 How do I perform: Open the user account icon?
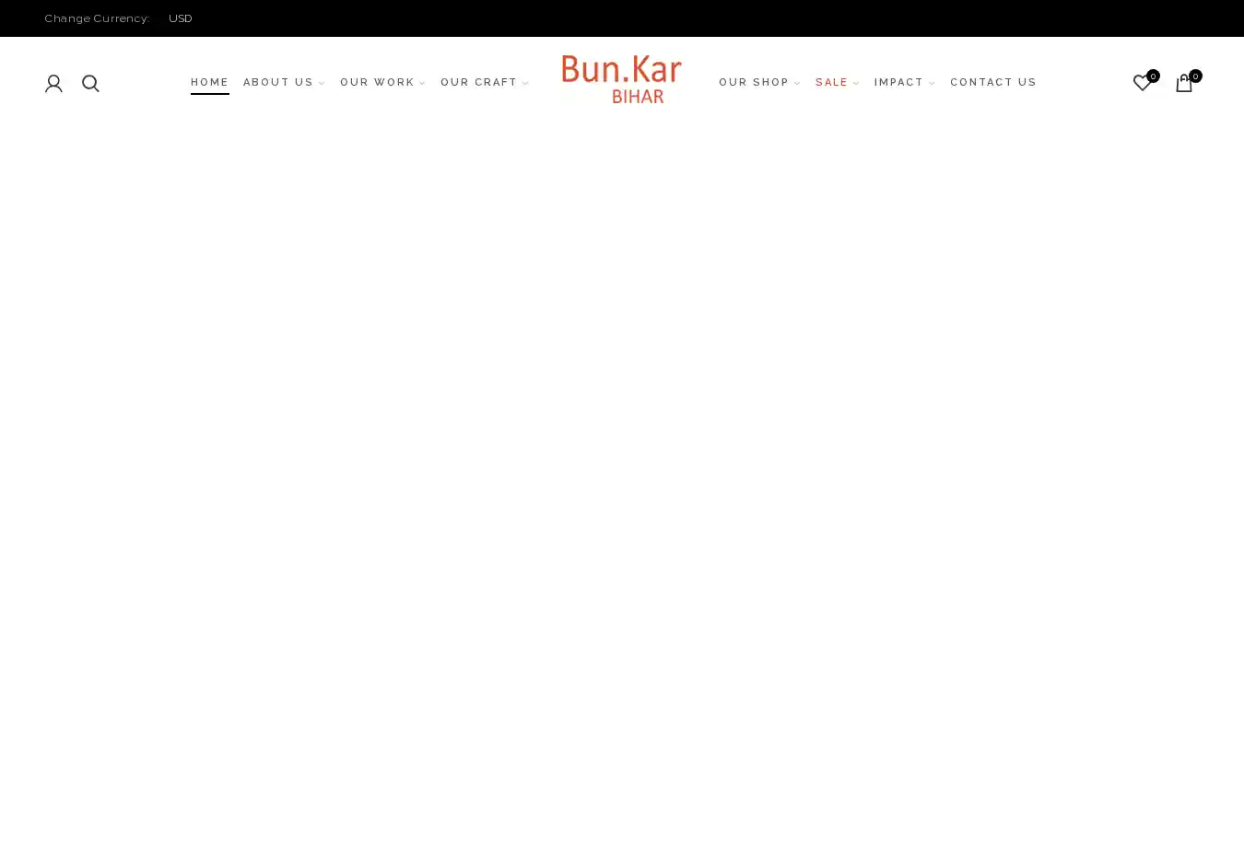53,84
